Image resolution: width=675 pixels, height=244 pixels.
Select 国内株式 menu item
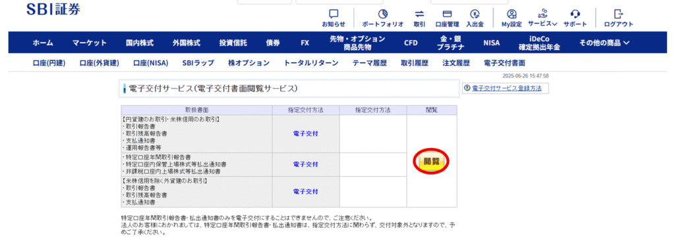click(140, 43)
